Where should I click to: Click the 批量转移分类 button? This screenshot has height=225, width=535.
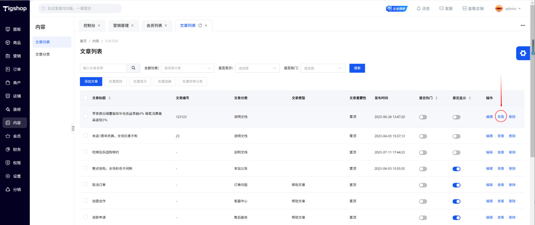click(x=193, y=81)
